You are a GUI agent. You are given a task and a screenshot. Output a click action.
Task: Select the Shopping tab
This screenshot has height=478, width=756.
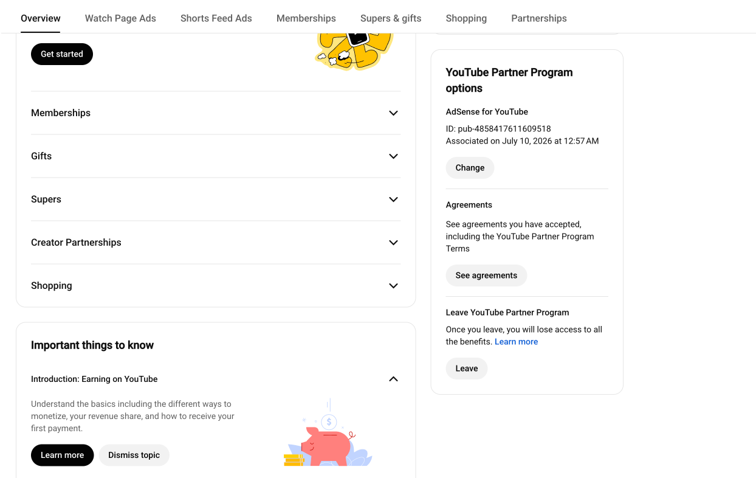click(x=466, y=18)
